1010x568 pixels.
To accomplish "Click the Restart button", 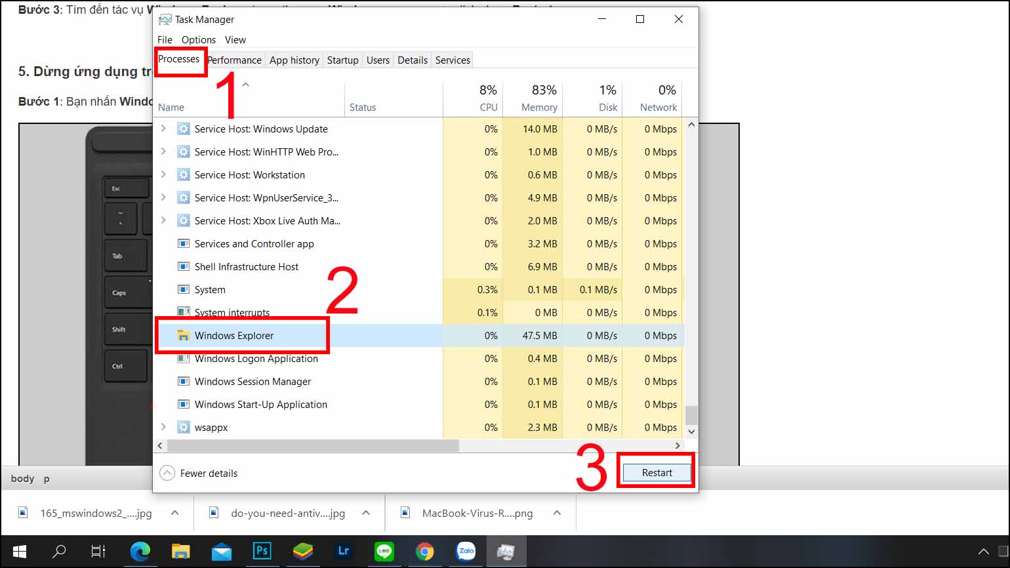I will point(655,472).
